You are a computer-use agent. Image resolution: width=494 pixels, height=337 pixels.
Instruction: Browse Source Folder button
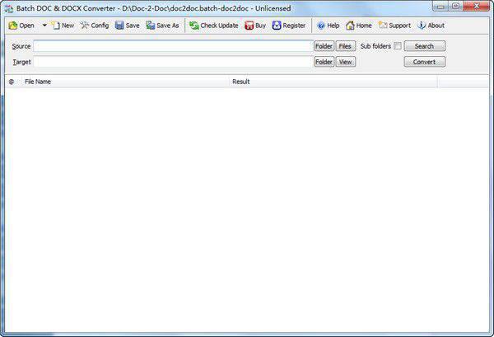pos(324,46)
